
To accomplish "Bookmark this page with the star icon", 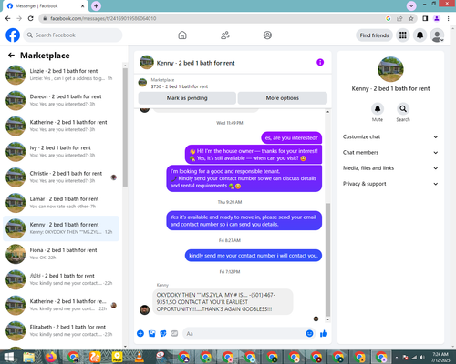I will click(x=411, y=18).
